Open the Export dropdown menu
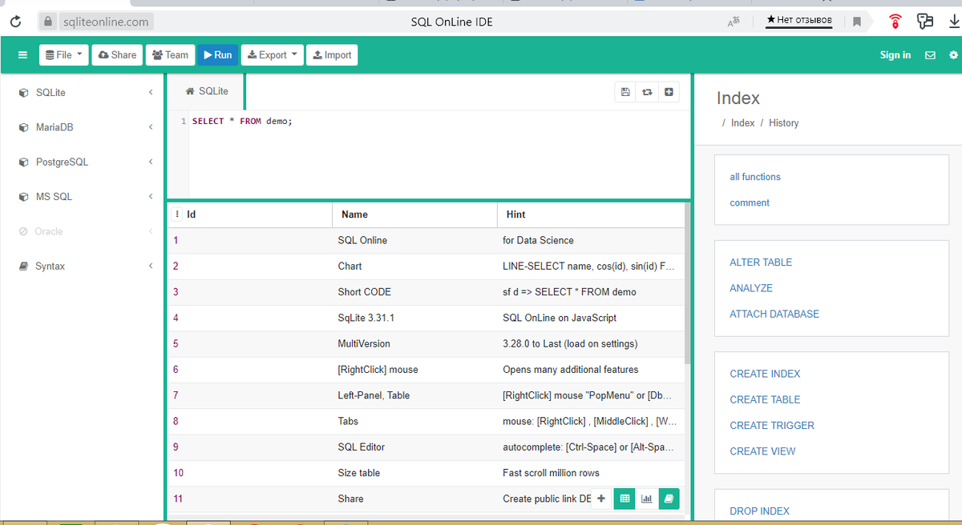The width and height of the screenshot is (962, 525). (272, 54)
